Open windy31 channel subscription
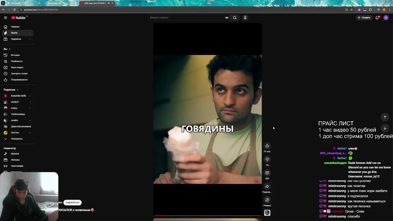Viewport: 393px width, 221px height. [x=18, y=102]
